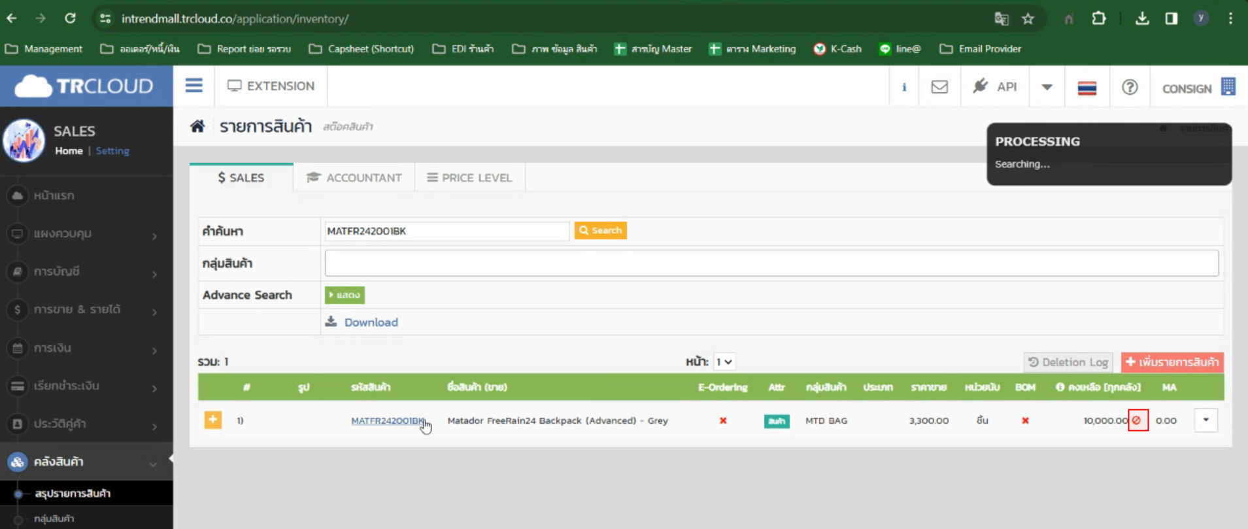The image size is (1248, 529).
Task: Open EXTENSION in top bar
Action: click(x=271, y=86)
